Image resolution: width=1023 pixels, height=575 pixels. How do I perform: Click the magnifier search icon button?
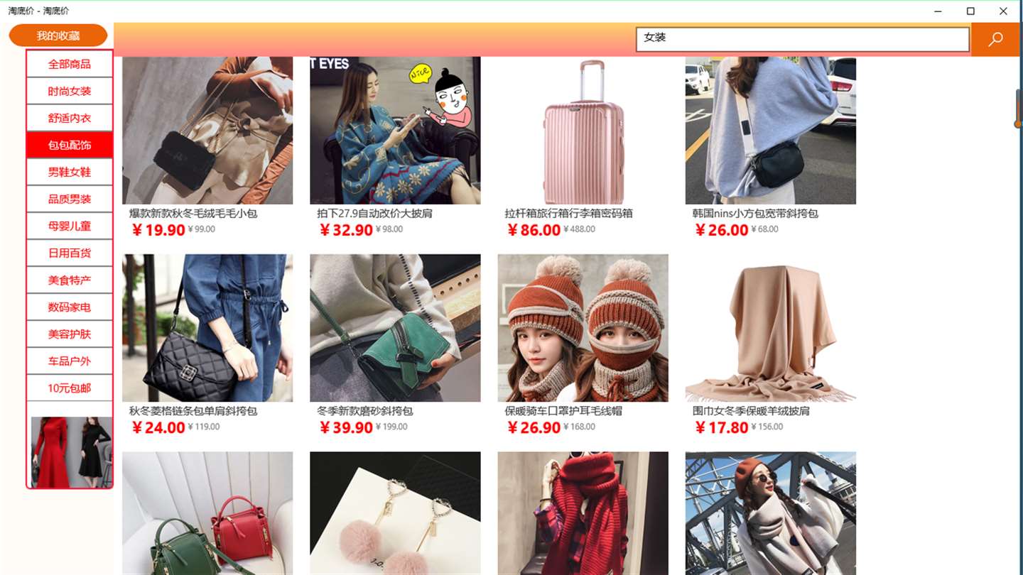point(995,39)
